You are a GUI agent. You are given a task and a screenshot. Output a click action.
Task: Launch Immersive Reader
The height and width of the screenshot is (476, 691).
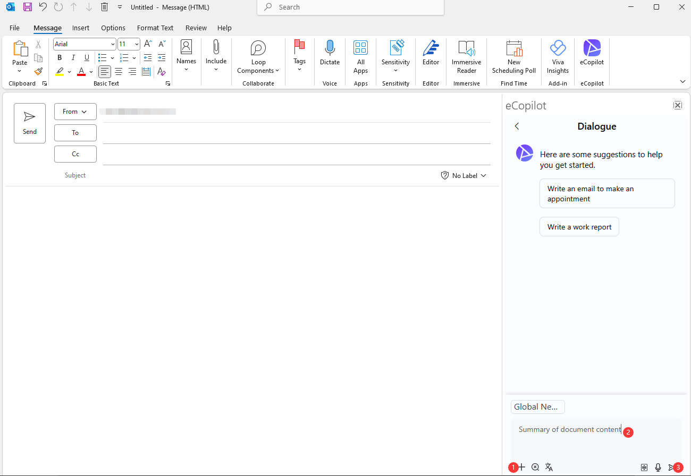466,56
